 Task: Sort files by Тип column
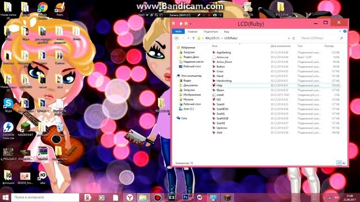300,46
